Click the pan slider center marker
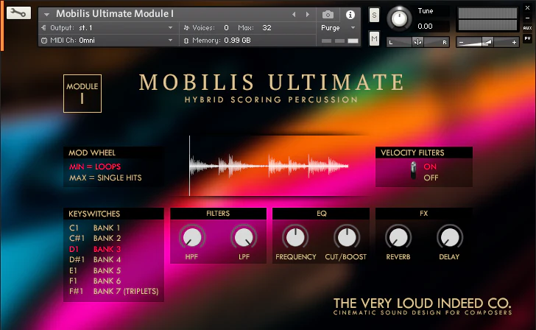Viewport: 536px width, 330px height. tap(417, 43)
